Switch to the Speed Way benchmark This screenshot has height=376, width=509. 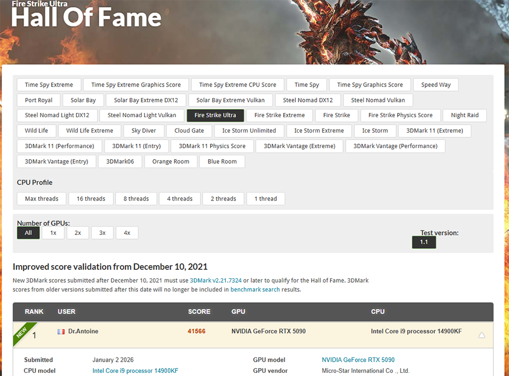(x=436, y=84)
